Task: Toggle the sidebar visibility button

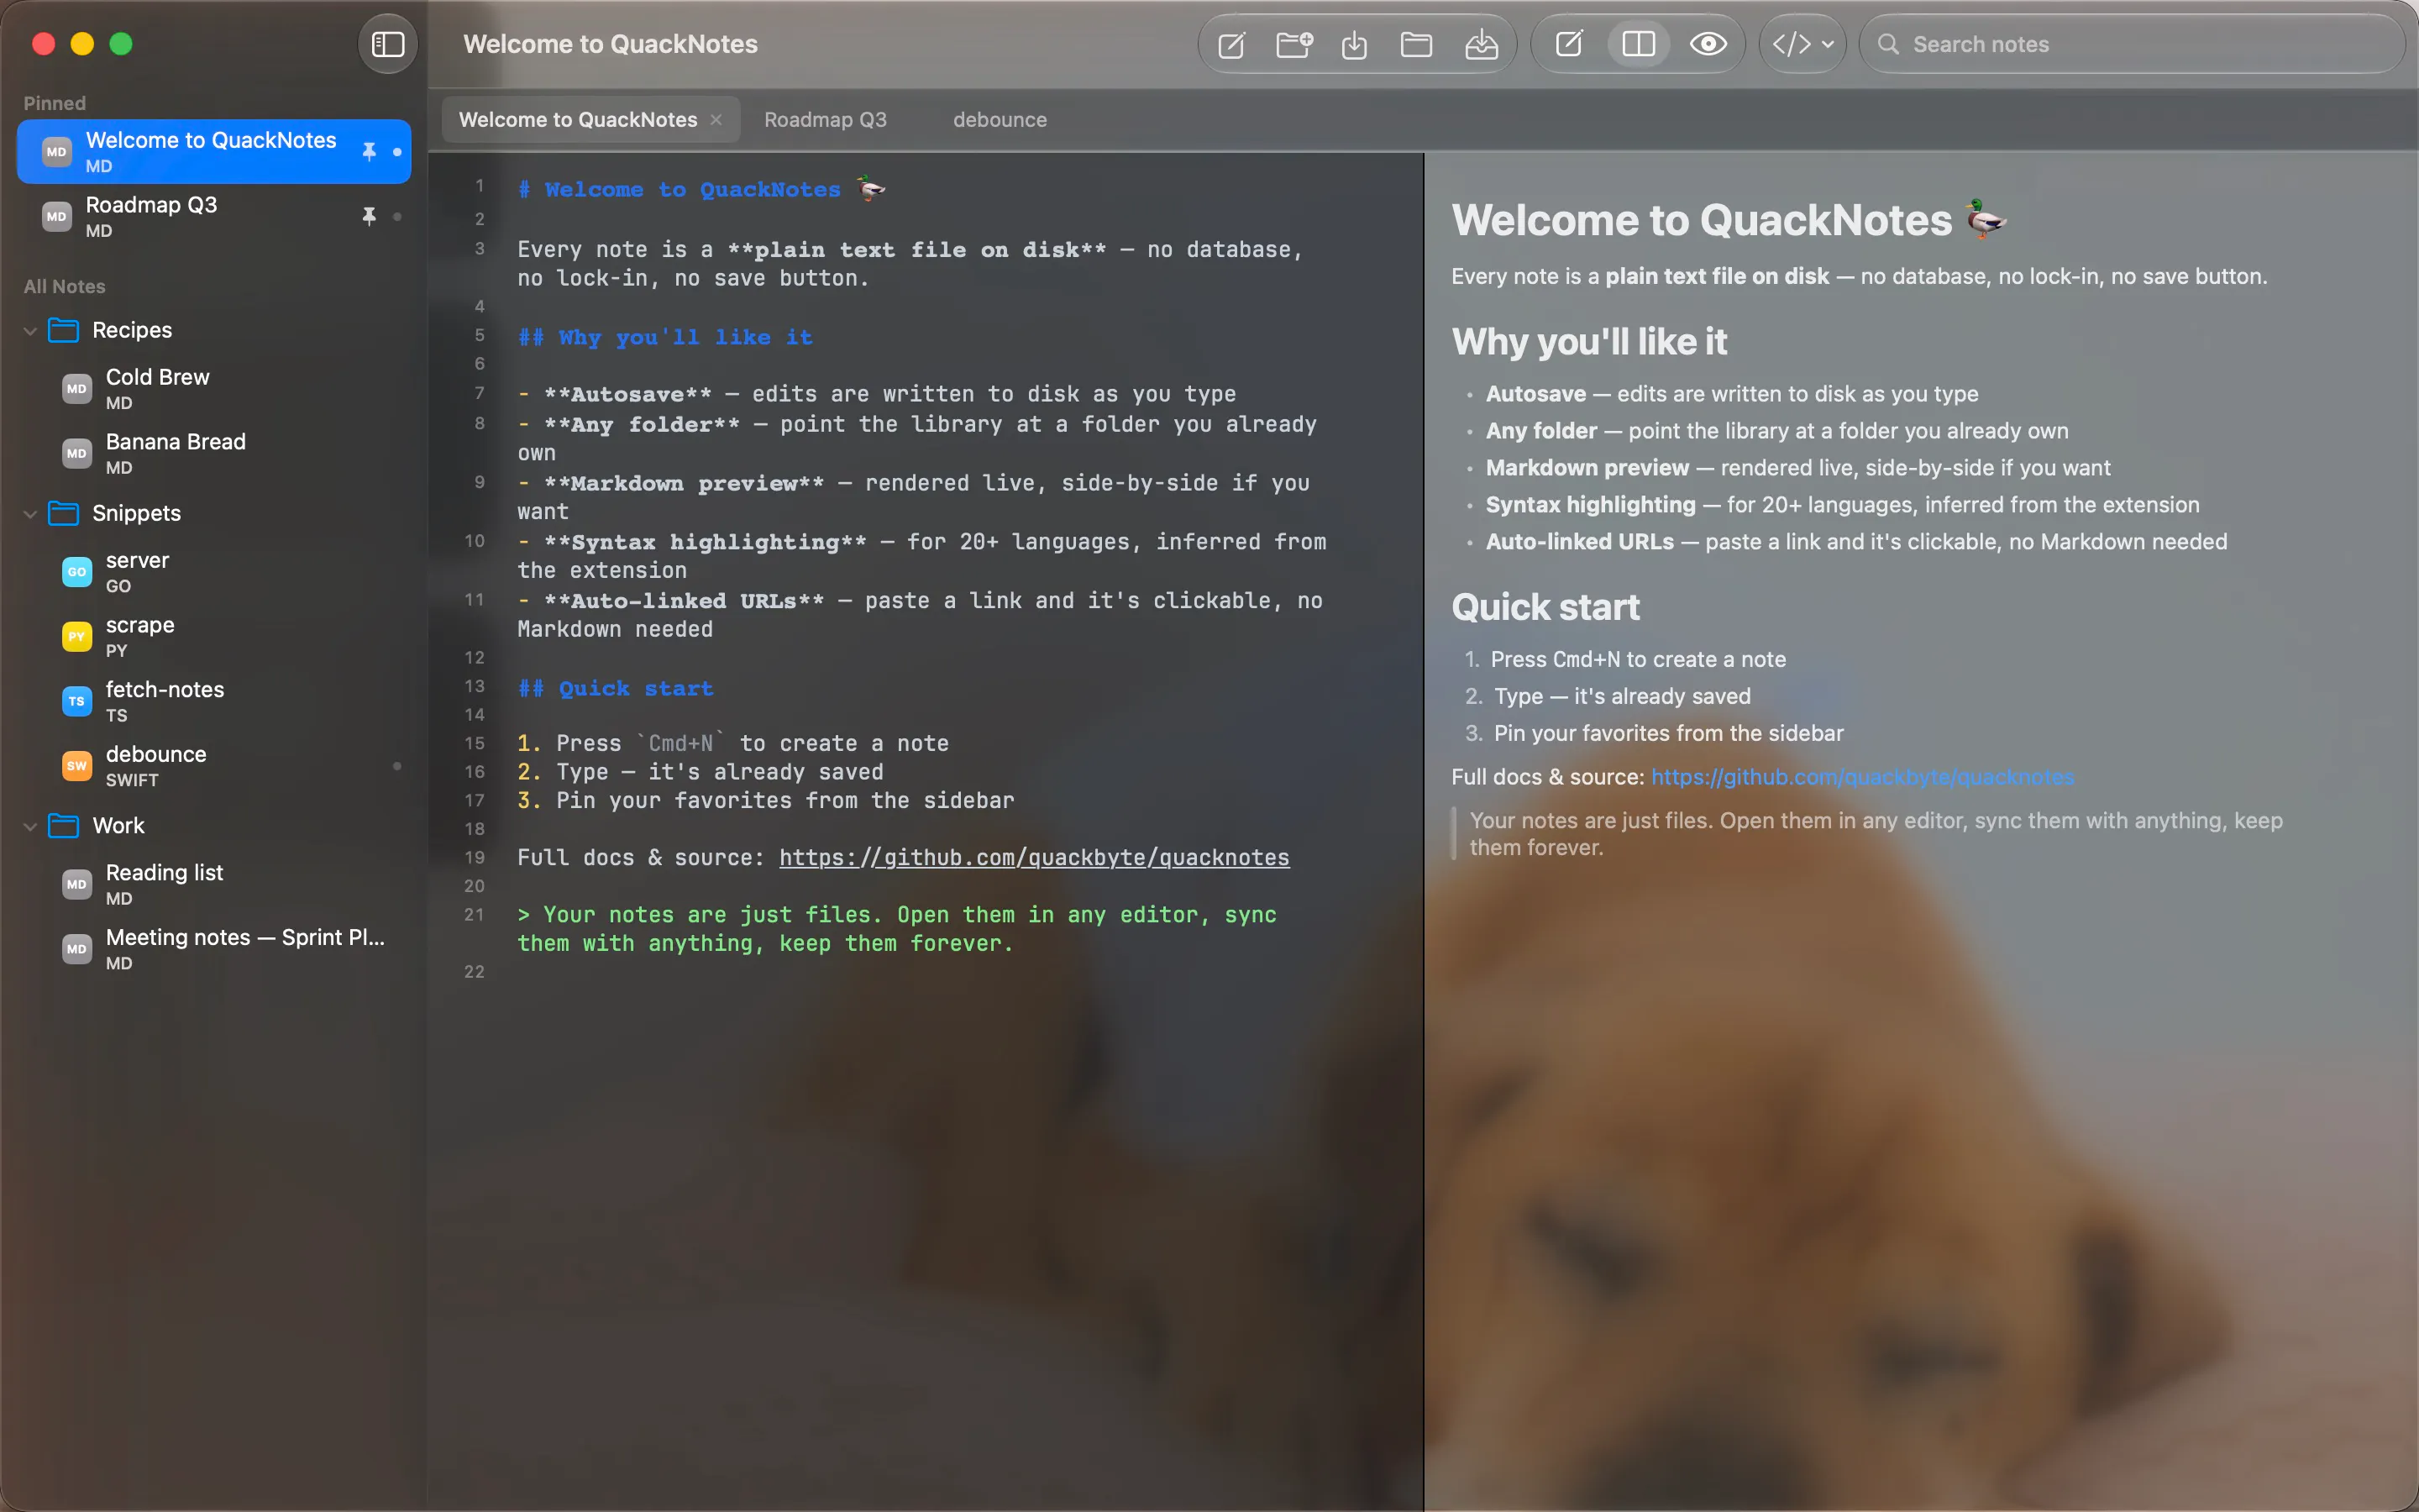Action: click(388, 44)
